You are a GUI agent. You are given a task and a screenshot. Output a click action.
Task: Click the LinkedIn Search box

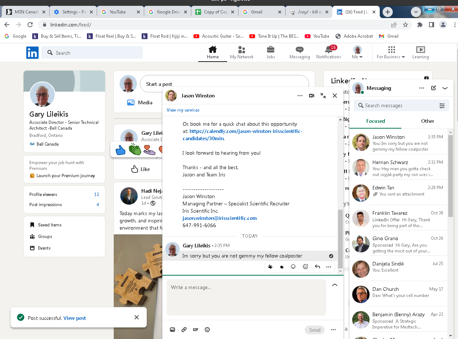(x=92, y=53)
